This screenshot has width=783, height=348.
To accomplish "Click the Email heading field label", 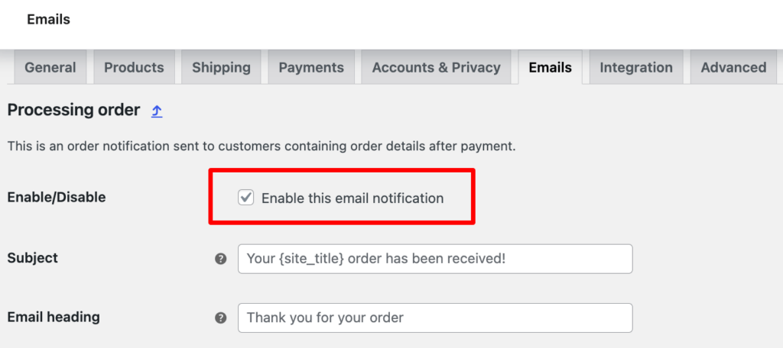I will (x=54, y=317).
